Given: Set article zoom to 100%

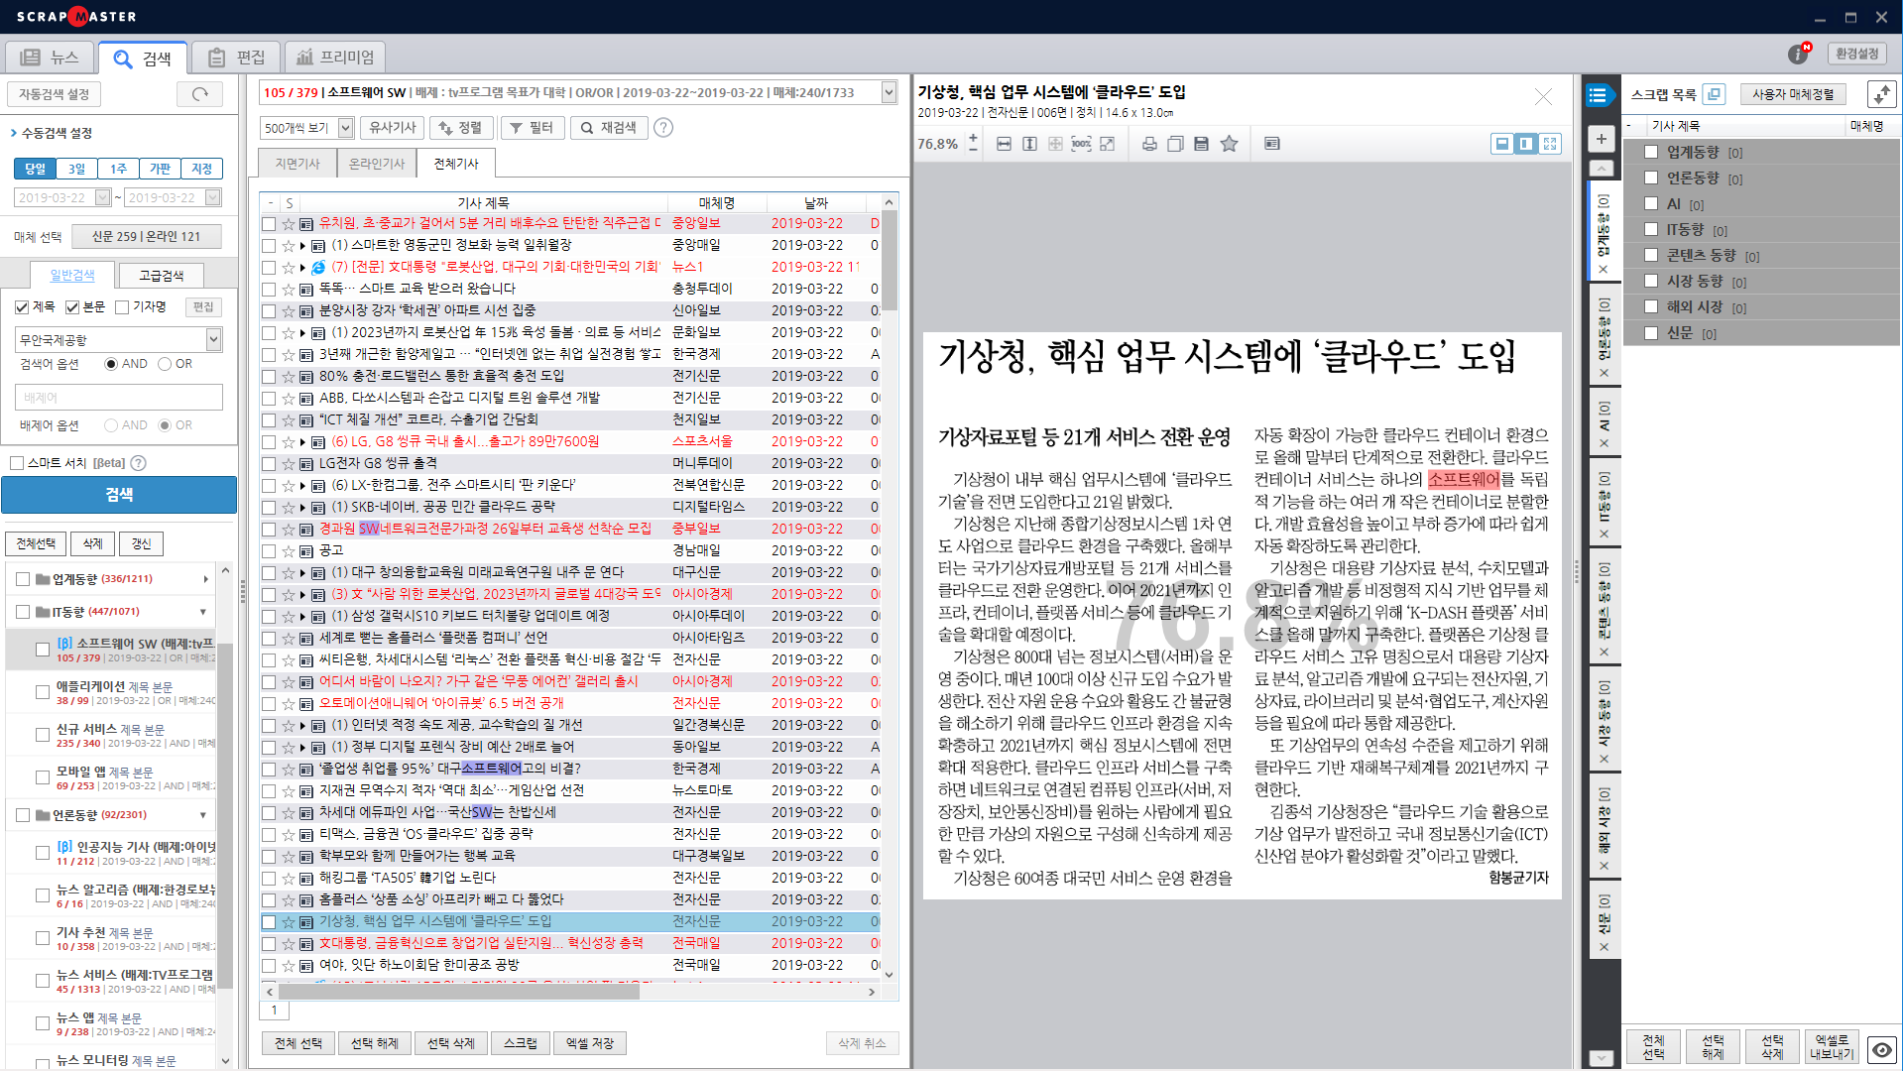Looking at the screenshot, I should coord(1081,144).
